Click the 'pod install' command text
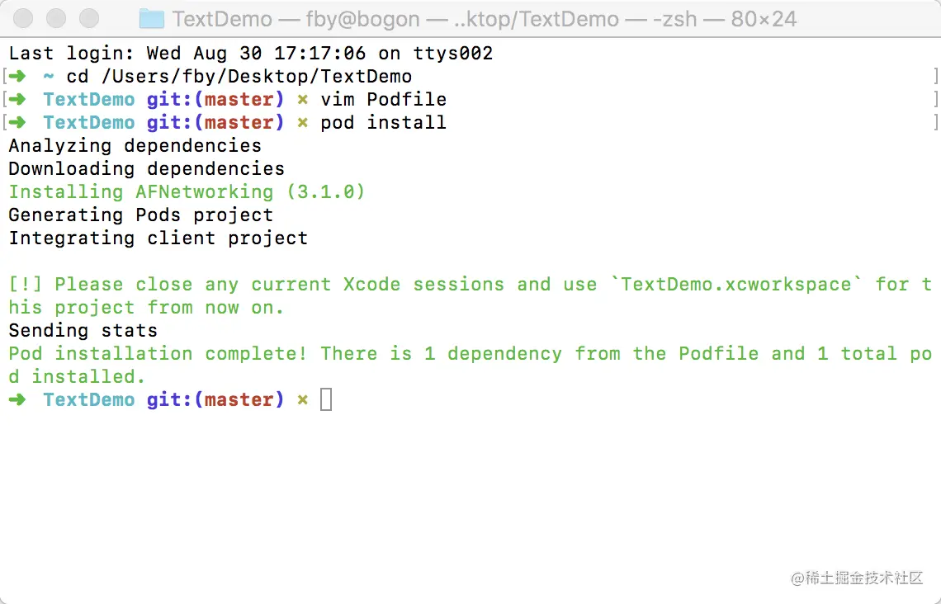This screenshot has height=604, width=941. pyautogui.click(x=384, y=123)
